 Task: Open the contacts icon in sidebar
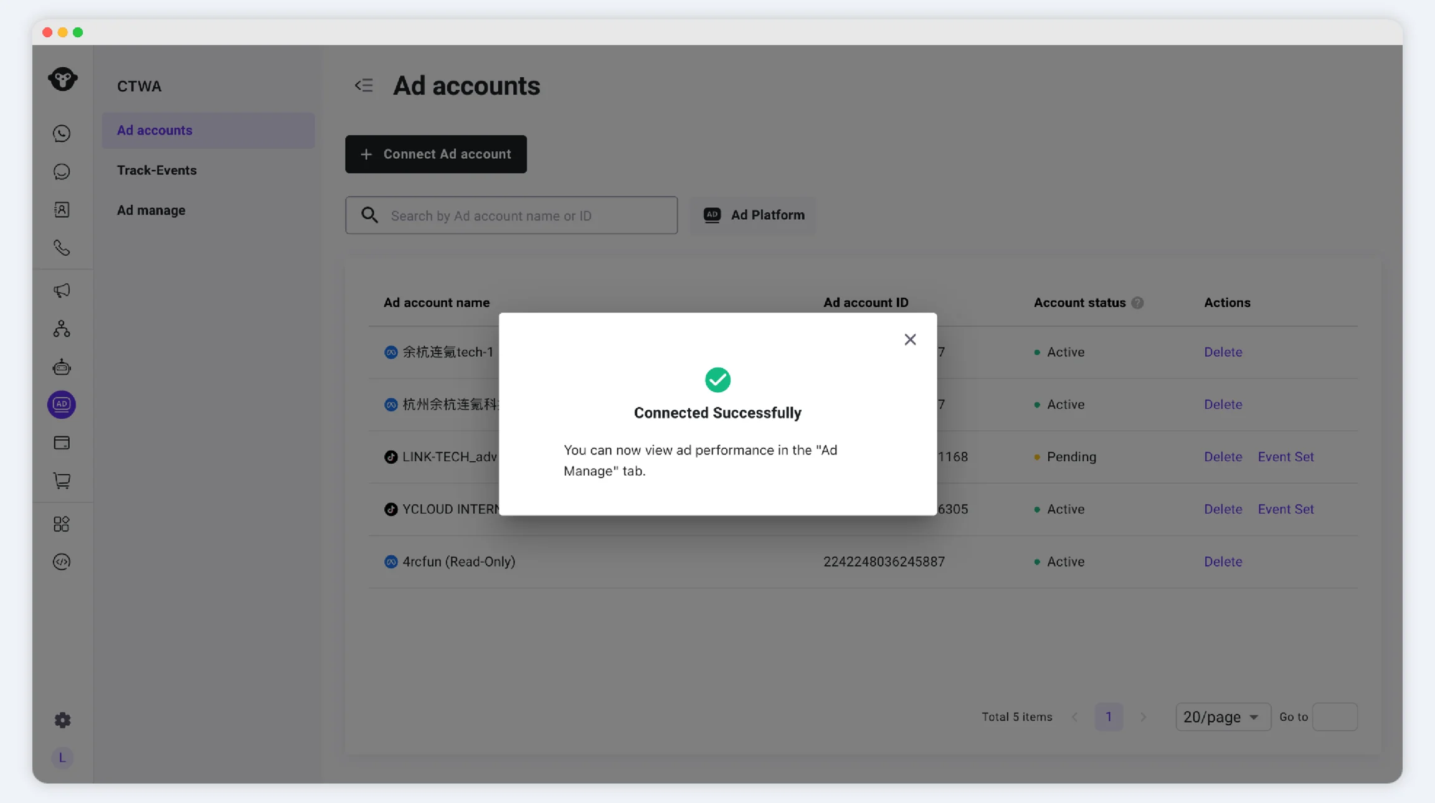pyautogui.click(x=62, y=210)
